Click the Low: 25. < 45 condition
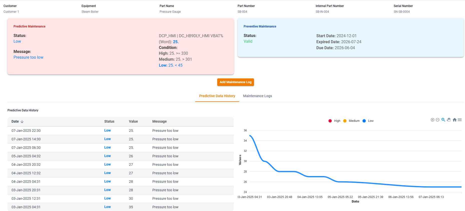This screenshot has width=465, height=211. pos(171,65)
